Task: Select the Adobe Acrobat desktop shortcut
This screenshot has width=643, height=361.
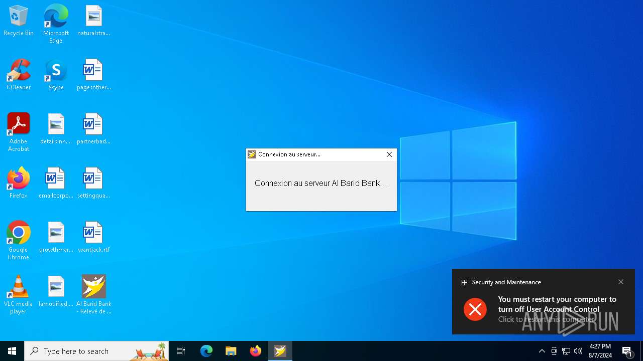Action: coord(19,132)
